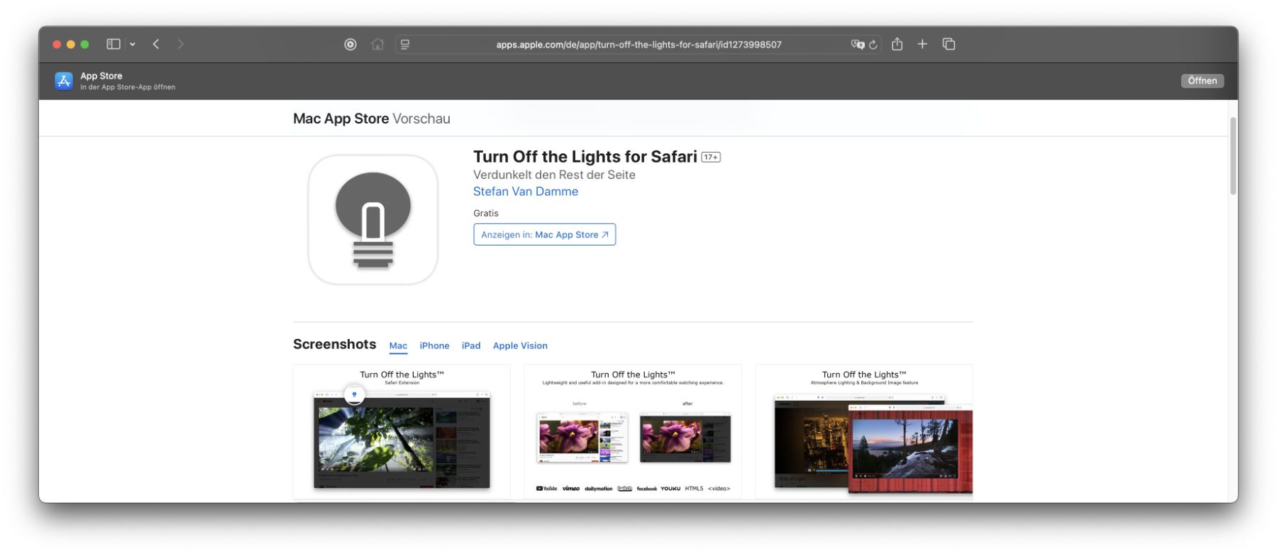Viewport: 1277px width, 554px height.
Task: Click the App Store banner icon
Action: [64, 81]
